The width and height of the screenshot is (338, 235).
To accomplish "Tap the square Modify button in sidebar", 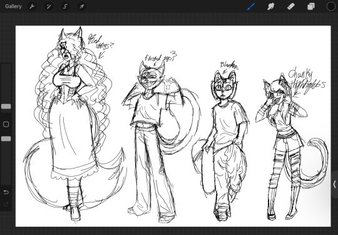I will click(x=6, y=124).
